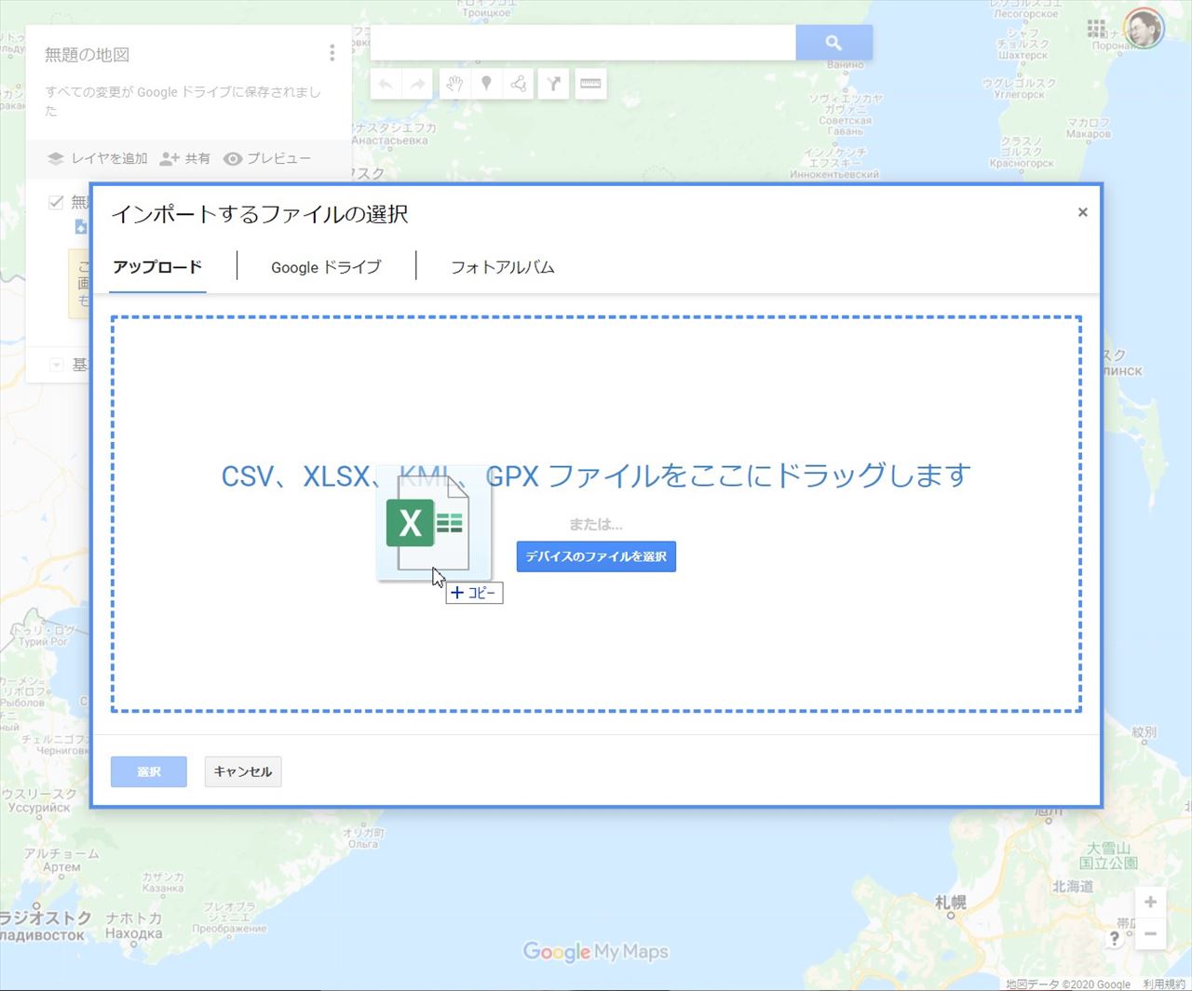Click the add layer stack icon

[56, 158]
